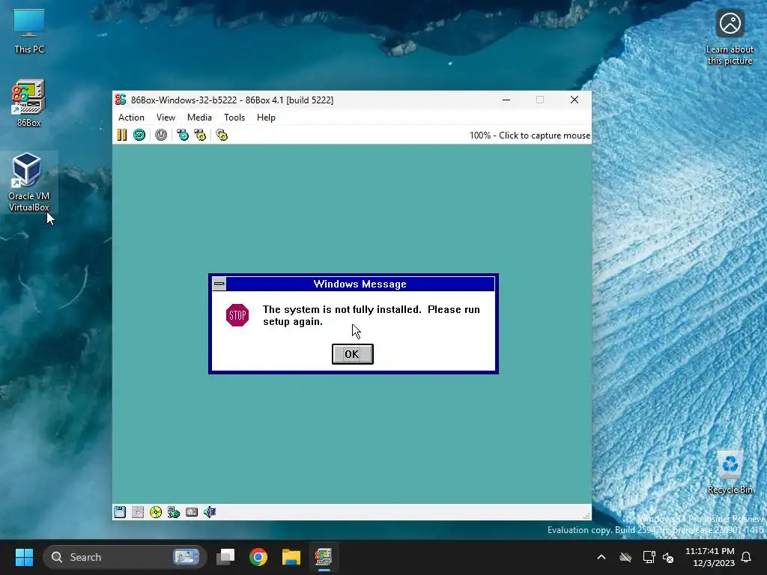This screenshot has width=767, height=575.
Task: Open the Tools menu in 86Box
Action: [x=234, y=118]
